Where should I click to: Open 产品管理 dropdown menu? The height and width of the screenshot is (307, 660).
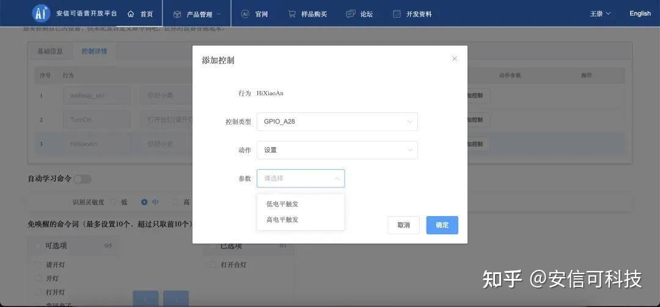pyautogui.click(x=197, y=14)
